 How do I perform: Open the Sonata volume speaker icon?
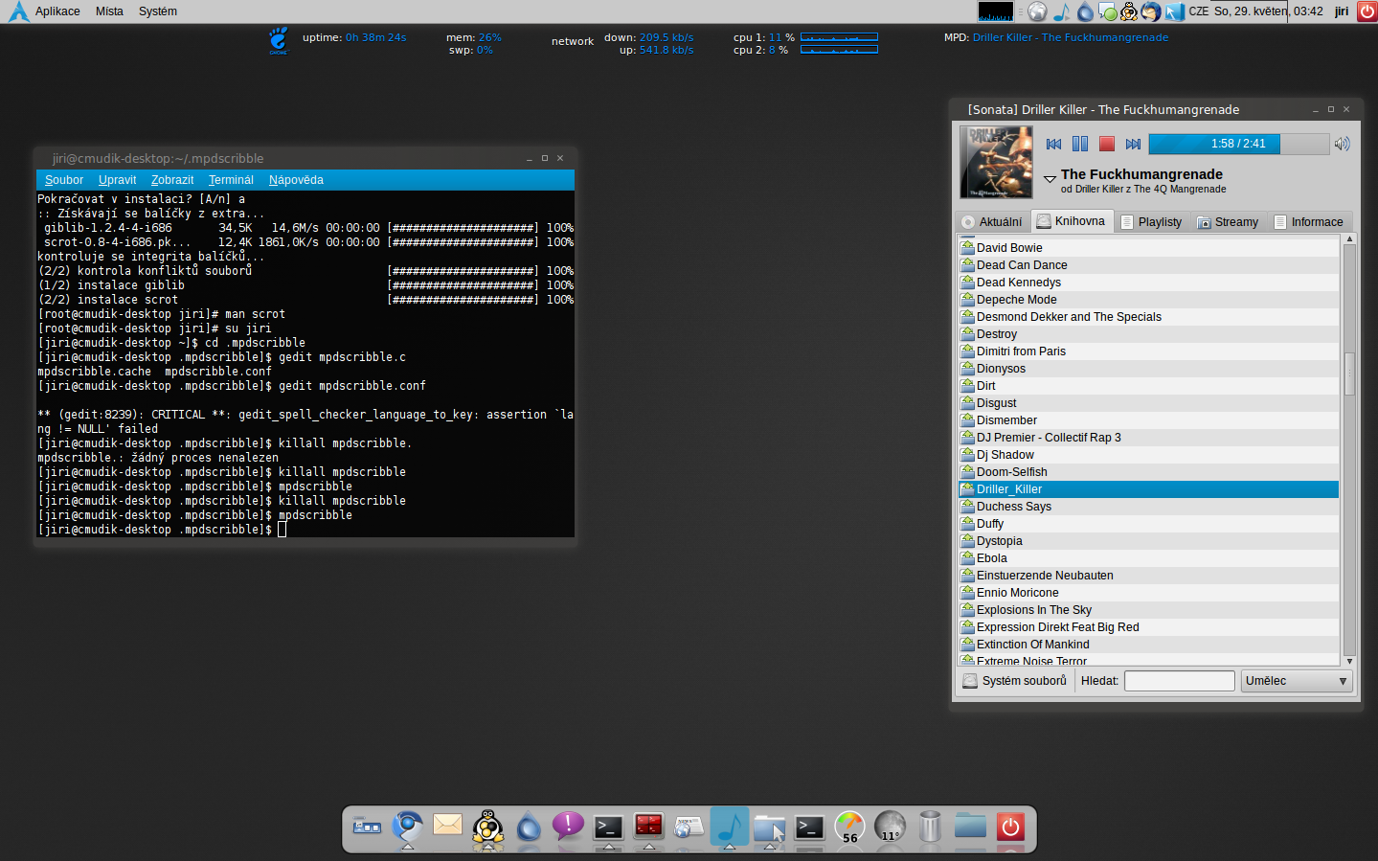(x=1343, y=144)
